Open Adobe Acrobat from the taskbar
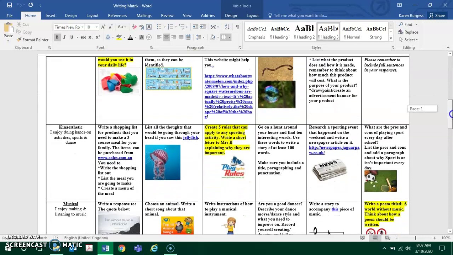 click(89, 248)
